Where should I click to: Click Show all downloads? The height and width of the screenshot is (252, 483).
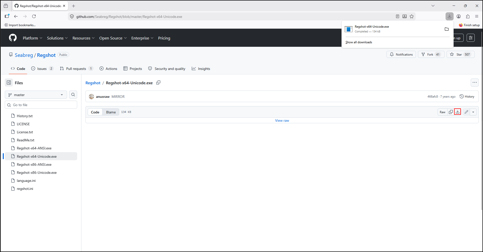click(359, 42)
